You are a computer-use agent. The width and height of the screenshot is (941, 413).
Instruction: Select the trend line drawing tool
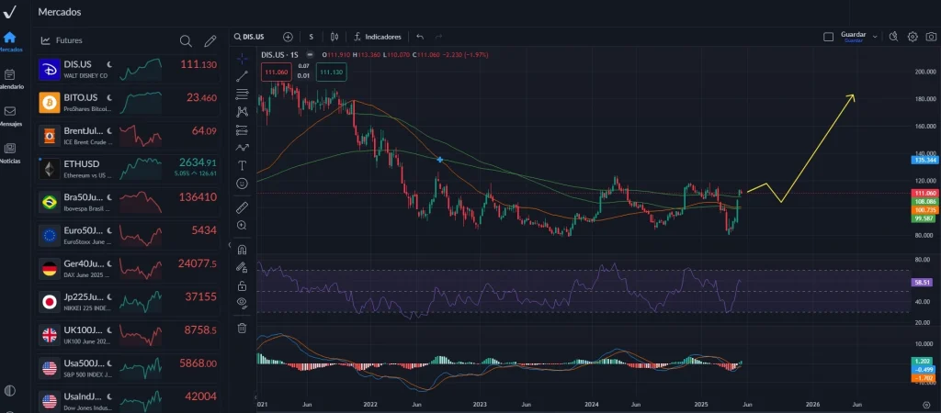242,76
